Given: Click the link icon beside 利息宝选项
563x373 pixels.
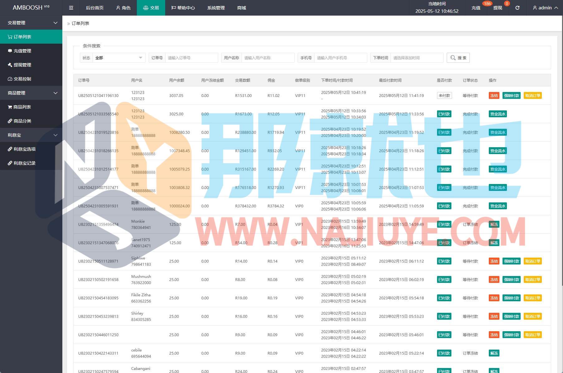Looking at the screenshot, I should point(10,149).
